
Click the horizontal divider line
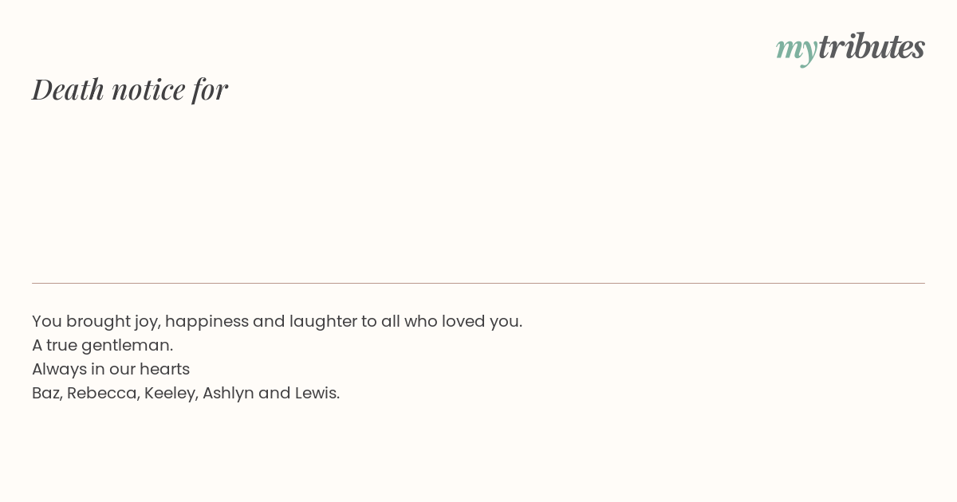pyautogui.click(x=478, y=283)
